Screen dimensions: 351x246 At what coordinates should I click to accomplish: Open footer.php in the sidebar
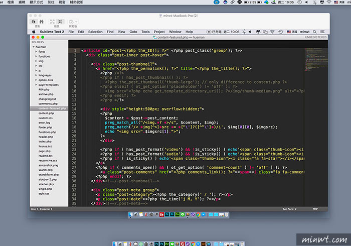45,127
